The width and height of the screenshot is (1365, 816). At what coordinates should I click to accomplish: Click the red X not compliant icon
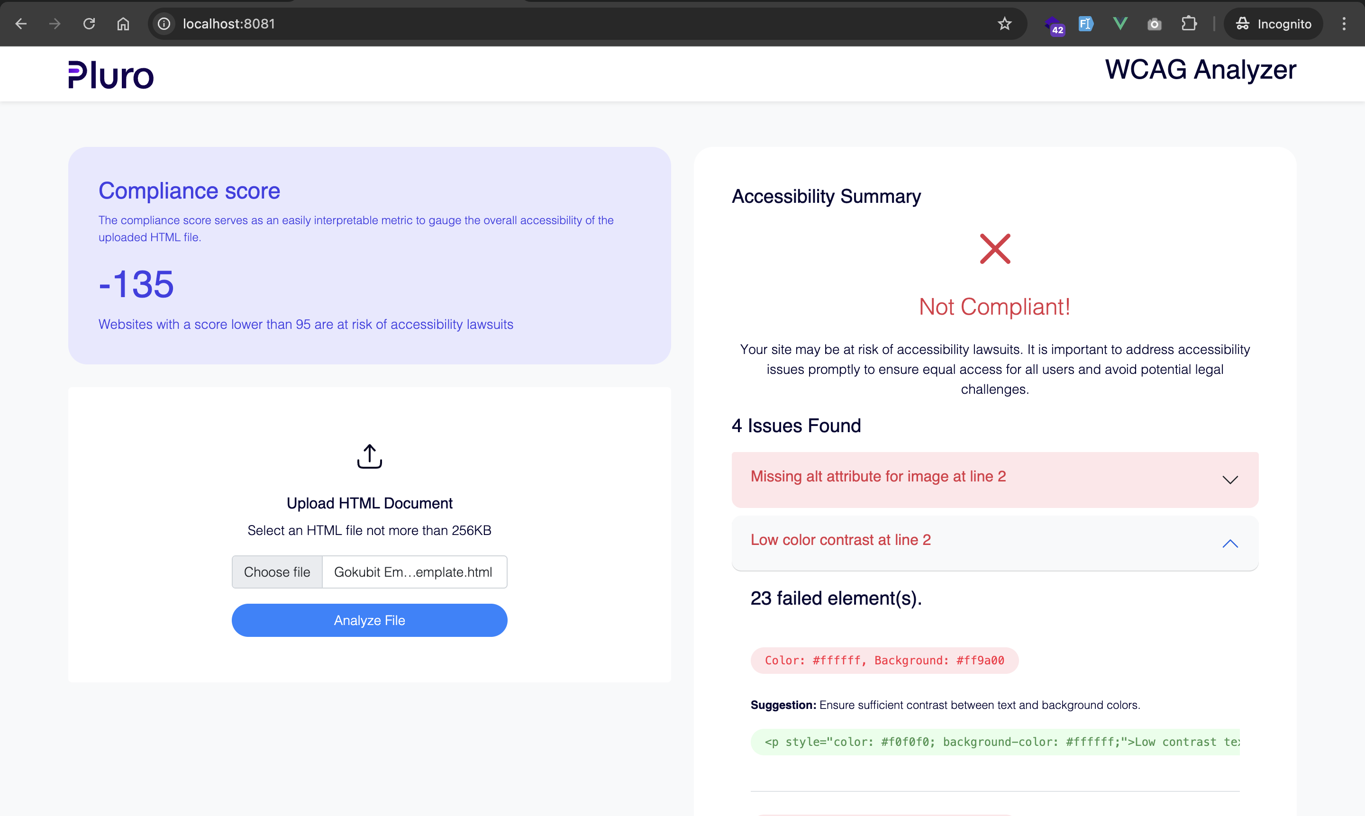coord(994,248)
